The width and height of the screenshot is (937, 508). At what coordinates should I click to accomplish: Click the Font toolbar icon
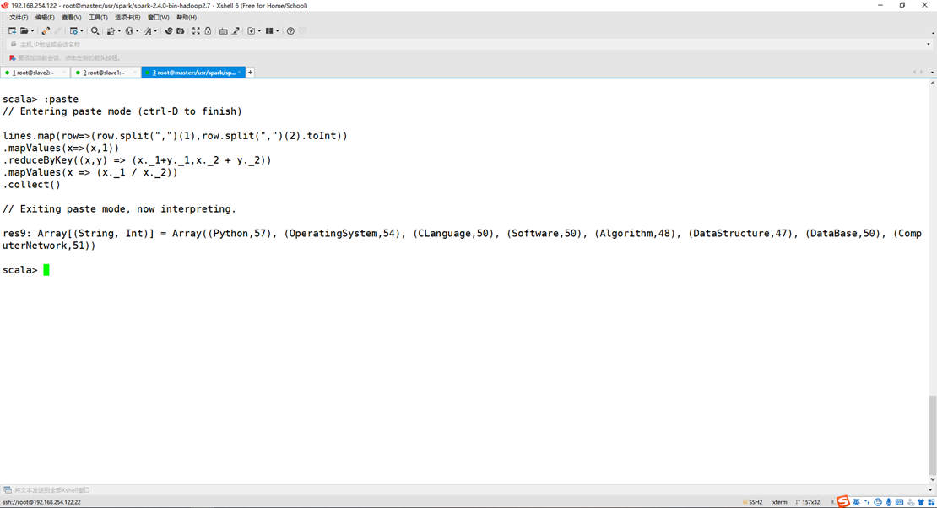click(x=148, y=31)
